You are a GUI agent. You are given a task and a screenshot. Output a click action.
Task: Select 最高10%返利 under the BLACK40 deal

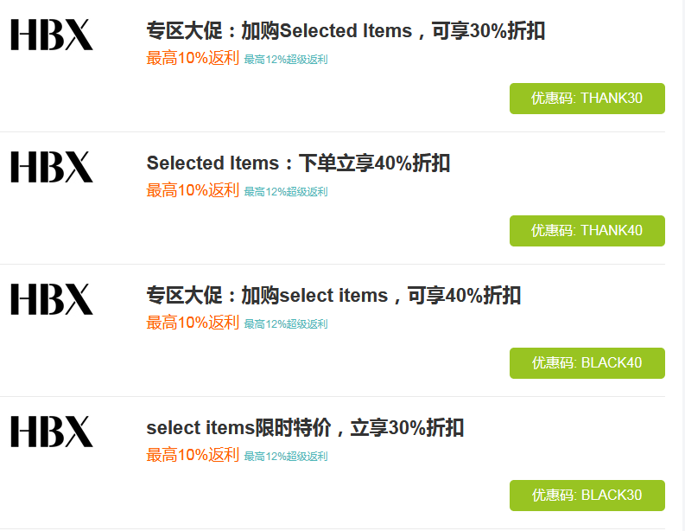(193, 323)
